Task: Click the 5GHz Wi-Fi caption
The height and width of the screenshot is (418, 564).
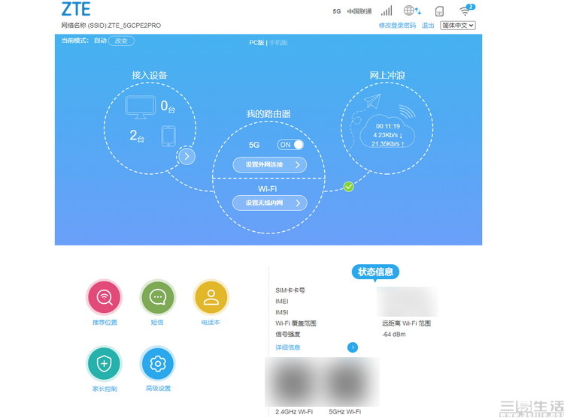Action: click(x=344, y=411)
